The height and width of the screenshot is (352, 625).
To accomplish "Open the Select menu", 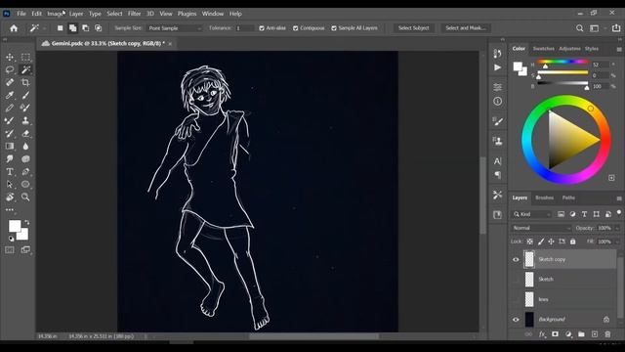I will click(x=114, y=14).
